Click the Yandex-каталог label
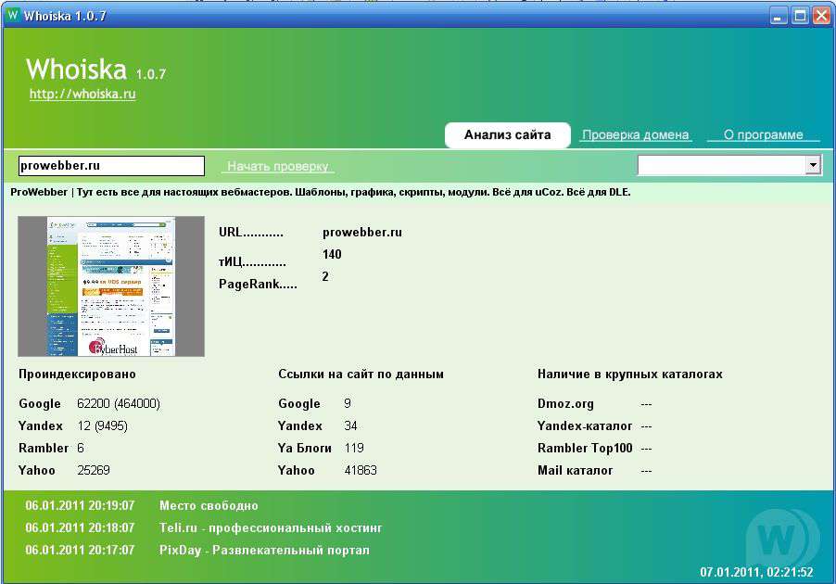836x584 pixels. click(x=585, y=426)
